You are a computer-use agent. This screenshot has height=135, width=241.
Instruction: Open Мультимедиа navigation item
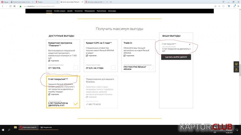(x=101, y=11)
